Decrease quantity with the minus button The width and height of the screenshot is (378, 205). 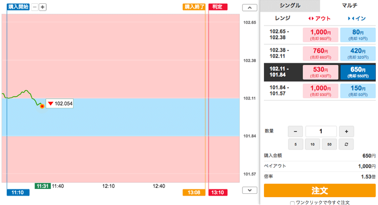(x=295, y=131)
